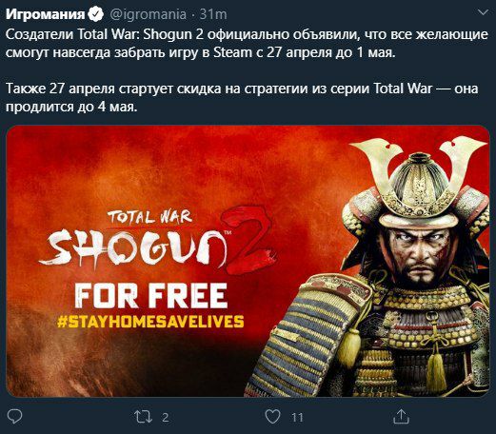Click the #STAYHOMESAVELIVES hashtag in the banner
The height and width of the screenshot is (434, 496).
(150, 321)
